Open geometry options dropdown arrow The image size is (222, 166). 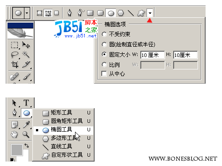click(x=150, y=13)
